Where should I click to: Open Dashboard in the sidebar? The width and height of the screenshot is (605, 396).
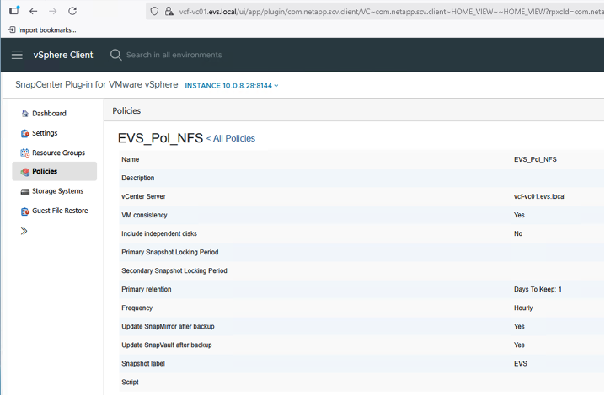click(x=49, y=114)
